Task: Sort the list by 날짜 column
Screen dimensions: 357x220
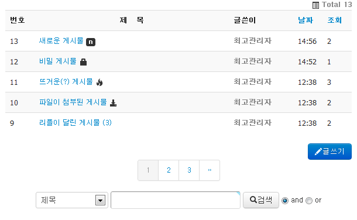Action: click(305, 20)
